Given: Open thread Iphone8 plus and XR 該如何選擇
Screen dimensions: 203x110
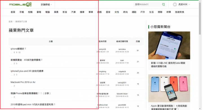Looking at the screenshot, I should (x=27, y=71).
